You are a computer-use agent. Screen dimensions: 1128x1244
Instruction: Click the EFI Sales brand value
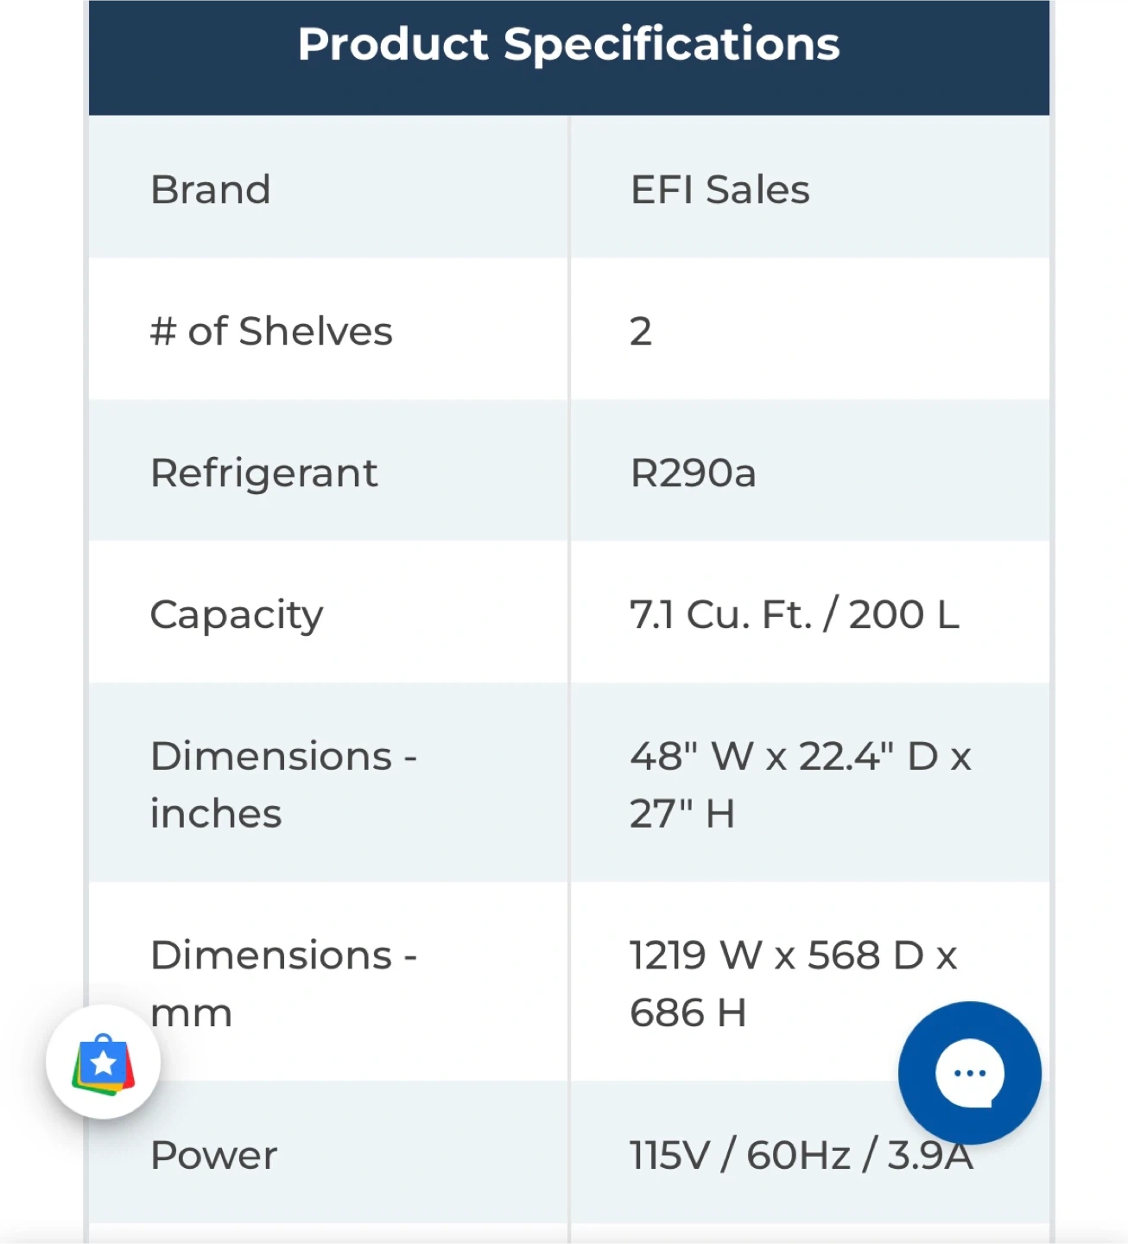tap(719, 190)
